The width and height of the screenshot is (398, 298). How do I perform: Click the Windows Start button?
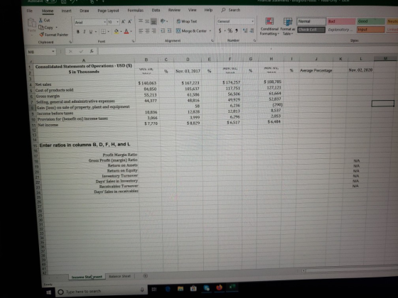pyautogui.click(x=48, y=292)
